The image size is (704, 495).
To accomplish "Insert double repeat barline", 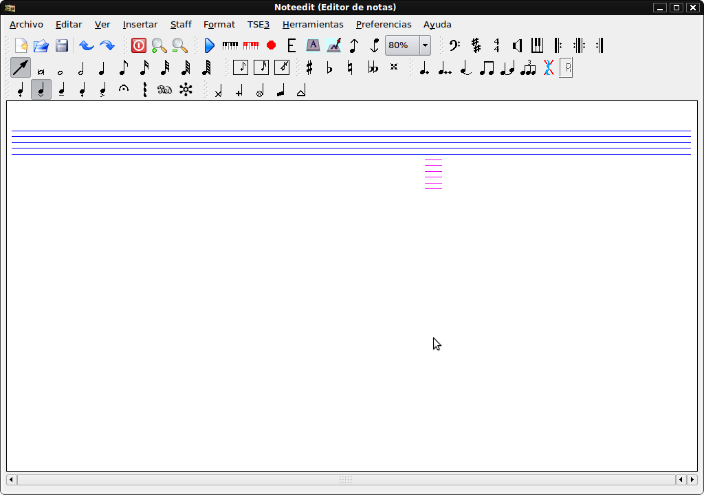I will (x=579, y=45).
